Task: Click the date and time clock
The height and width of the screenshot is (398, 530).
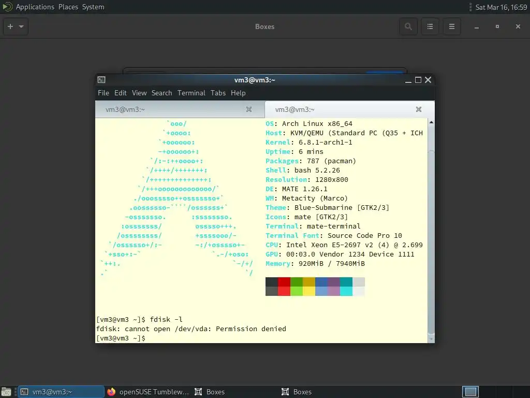Action: pos(501,7)
